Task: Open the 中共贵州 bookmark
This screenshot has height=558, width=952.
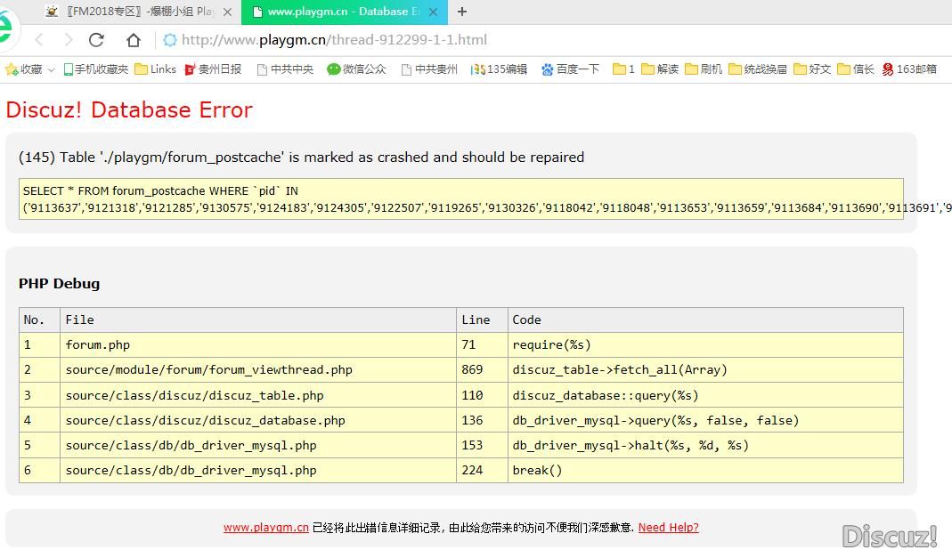Action: click(x=429, y=69)
